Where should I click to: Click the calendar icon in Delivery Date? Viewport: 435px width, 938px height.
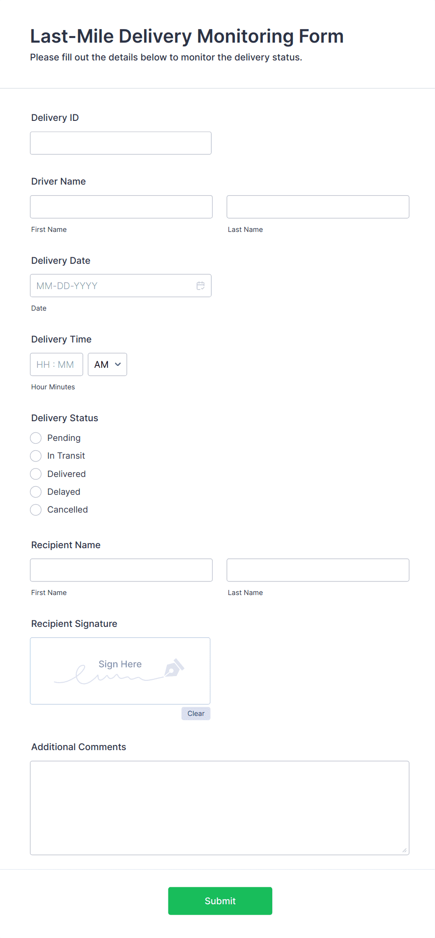200,286
